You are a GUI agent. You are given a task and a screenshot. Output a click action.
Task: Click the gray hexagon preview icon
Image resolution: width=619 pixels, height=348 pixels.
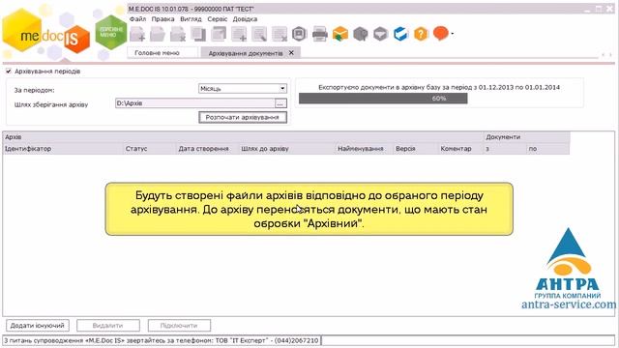click(300, 34)
